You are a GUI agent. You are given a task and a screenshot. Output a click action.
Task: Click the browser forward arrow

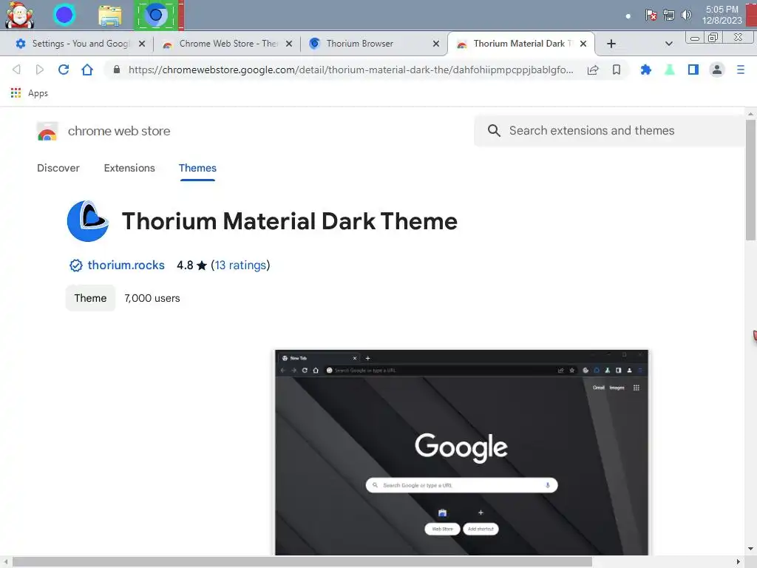tap(40, 70)
